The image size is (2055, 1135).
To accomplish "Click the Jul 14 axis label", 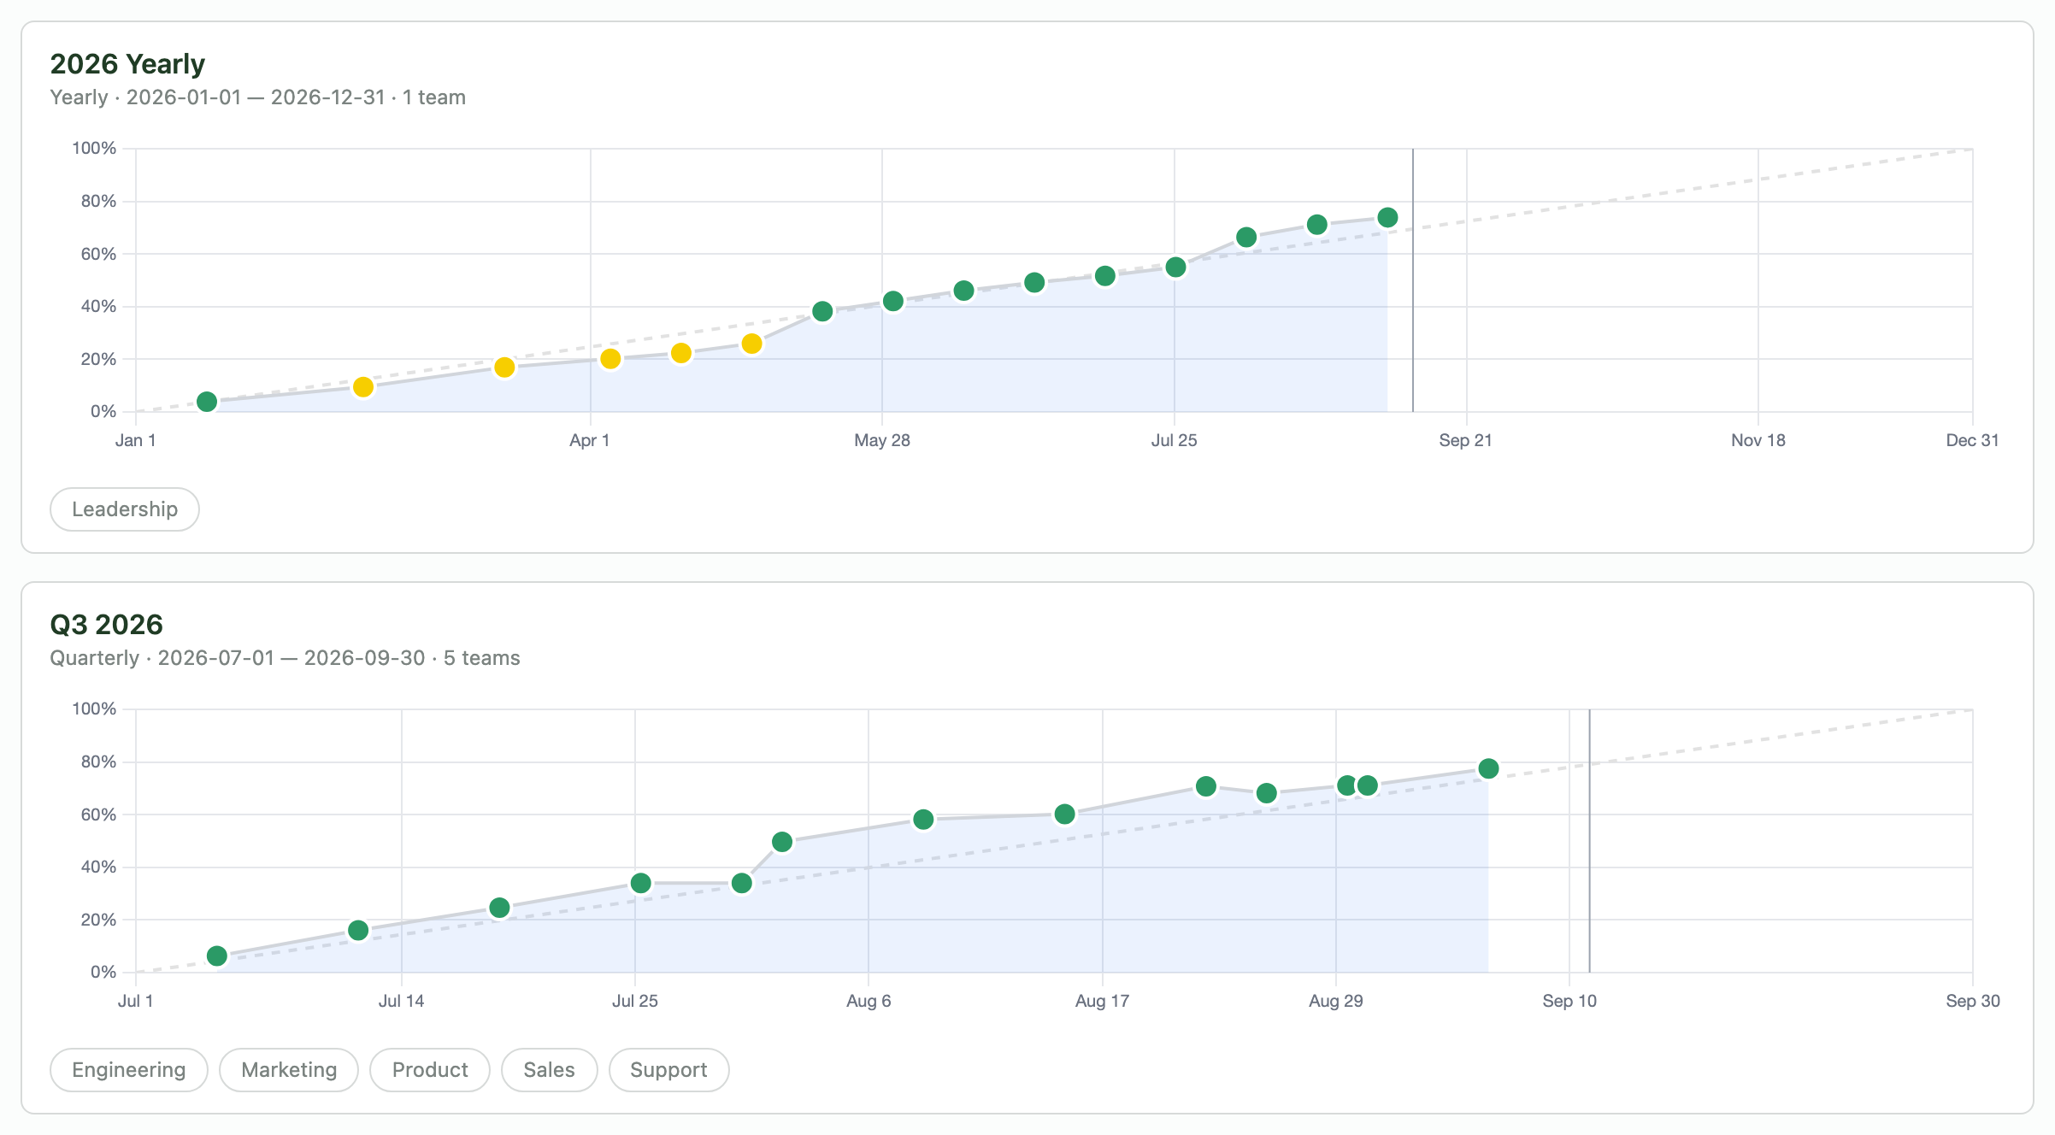I will click(x=402, y=1001).
